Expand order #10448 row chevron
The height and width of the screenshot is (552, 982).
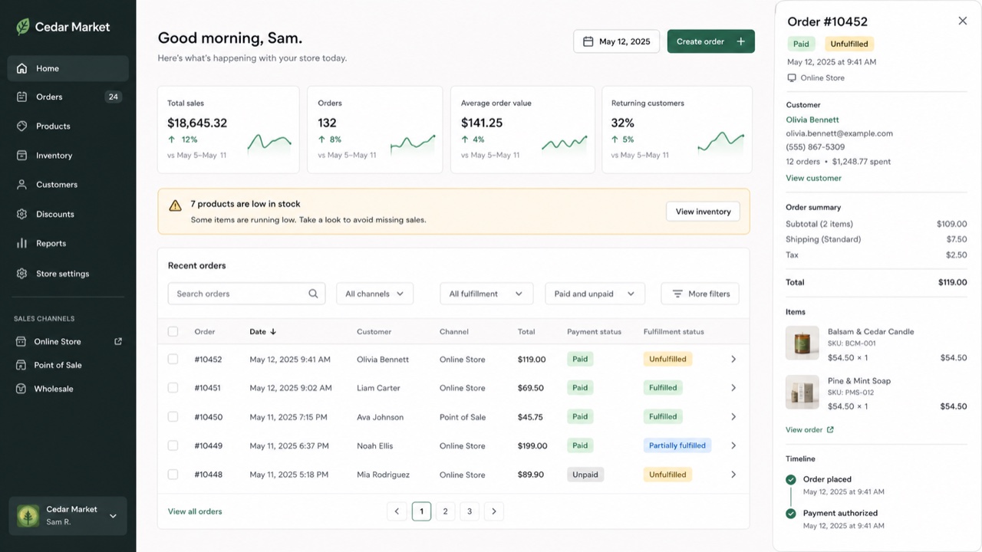pyautogui.click(x=733, y=475)
